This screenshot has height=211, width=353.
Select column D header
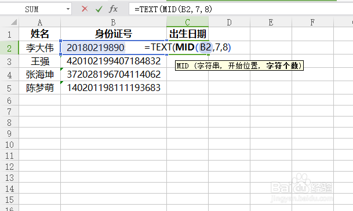229,22
